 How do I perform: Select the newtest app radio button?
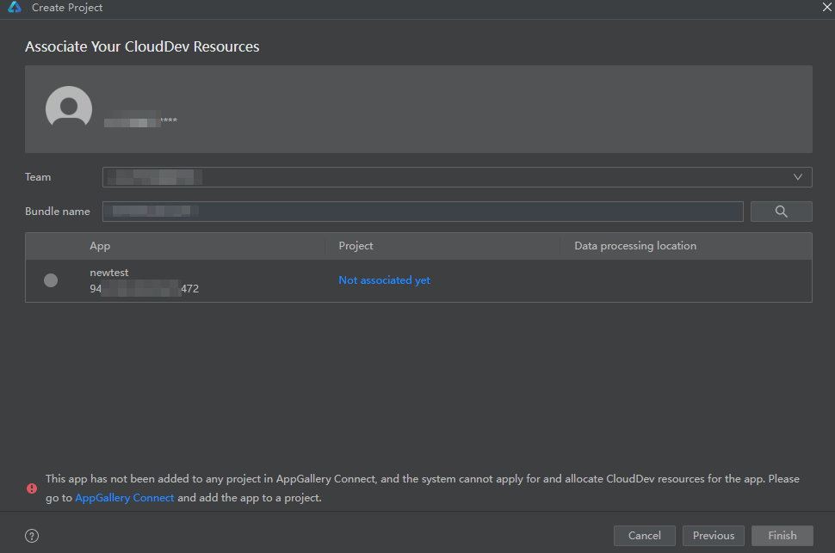pyautogui.click(x=51, y=280)
